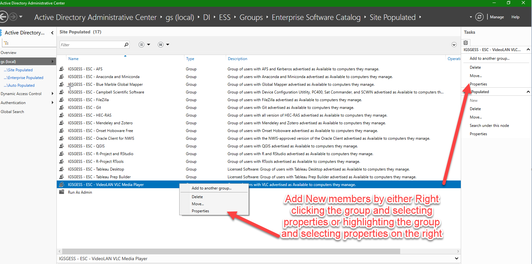Click Properties under Site Populated tasks
This screenshot has width=532, height=264.
tap(478, 134)
